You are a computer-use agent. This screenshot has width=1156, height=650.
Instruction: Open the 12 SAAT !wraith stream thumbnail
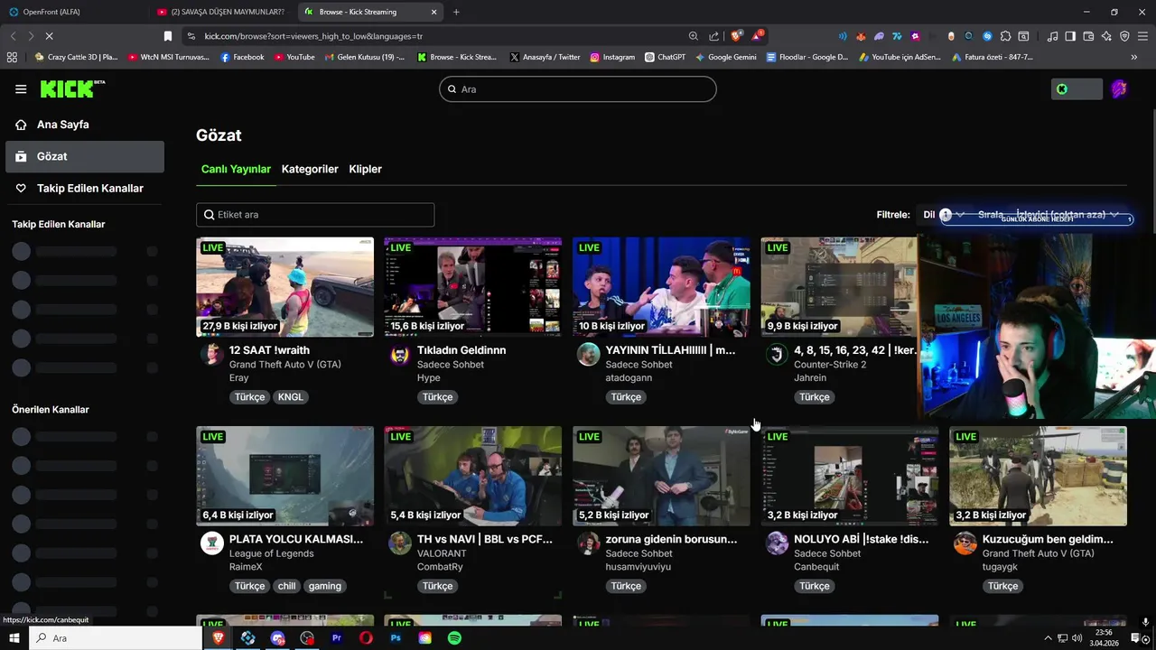[284, 287]
